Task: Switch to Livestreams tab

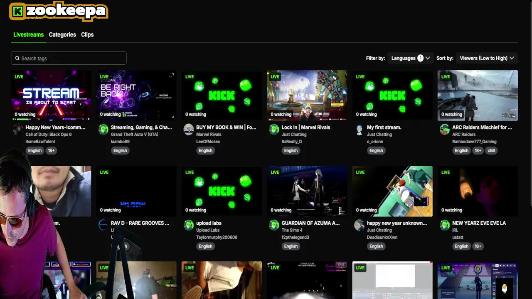Action: (28, 34)
